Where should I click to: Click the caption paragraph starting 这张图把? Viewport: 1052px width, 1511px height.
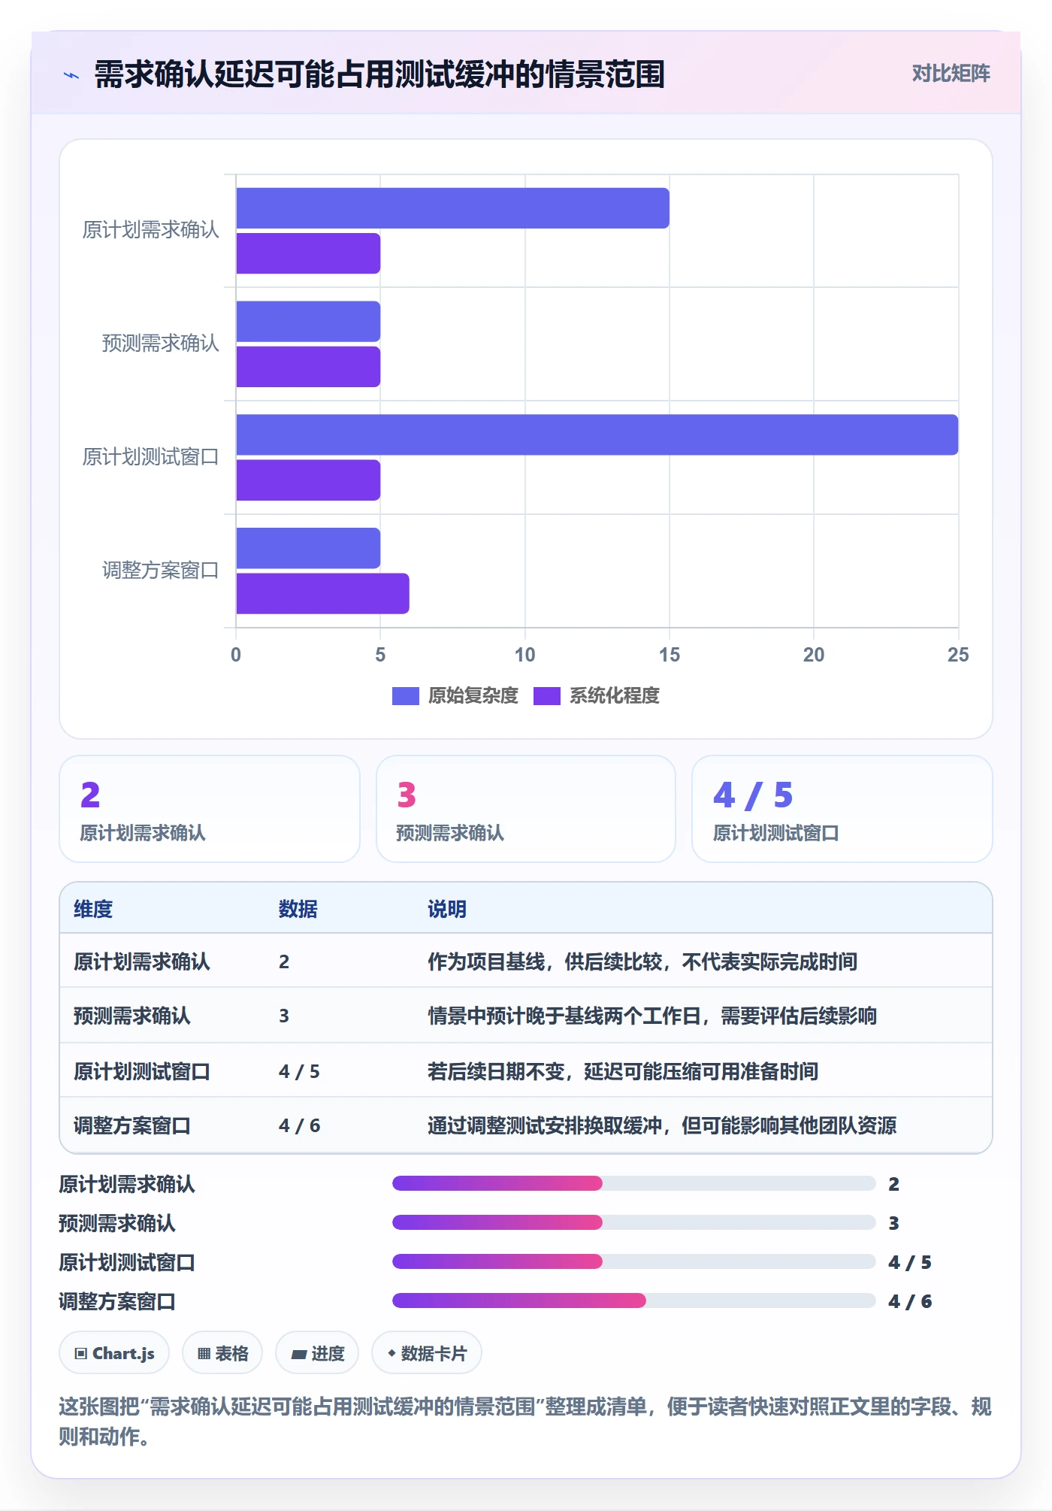(525, 1421)
